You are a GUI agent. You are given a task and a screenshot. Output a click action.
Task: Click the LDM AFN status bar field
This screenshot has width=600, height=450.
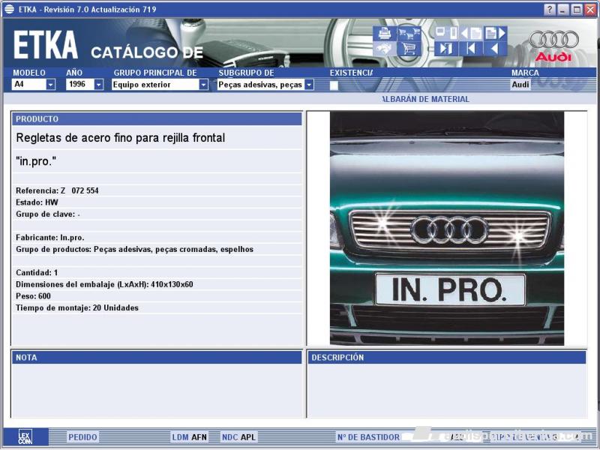point(190,437)
